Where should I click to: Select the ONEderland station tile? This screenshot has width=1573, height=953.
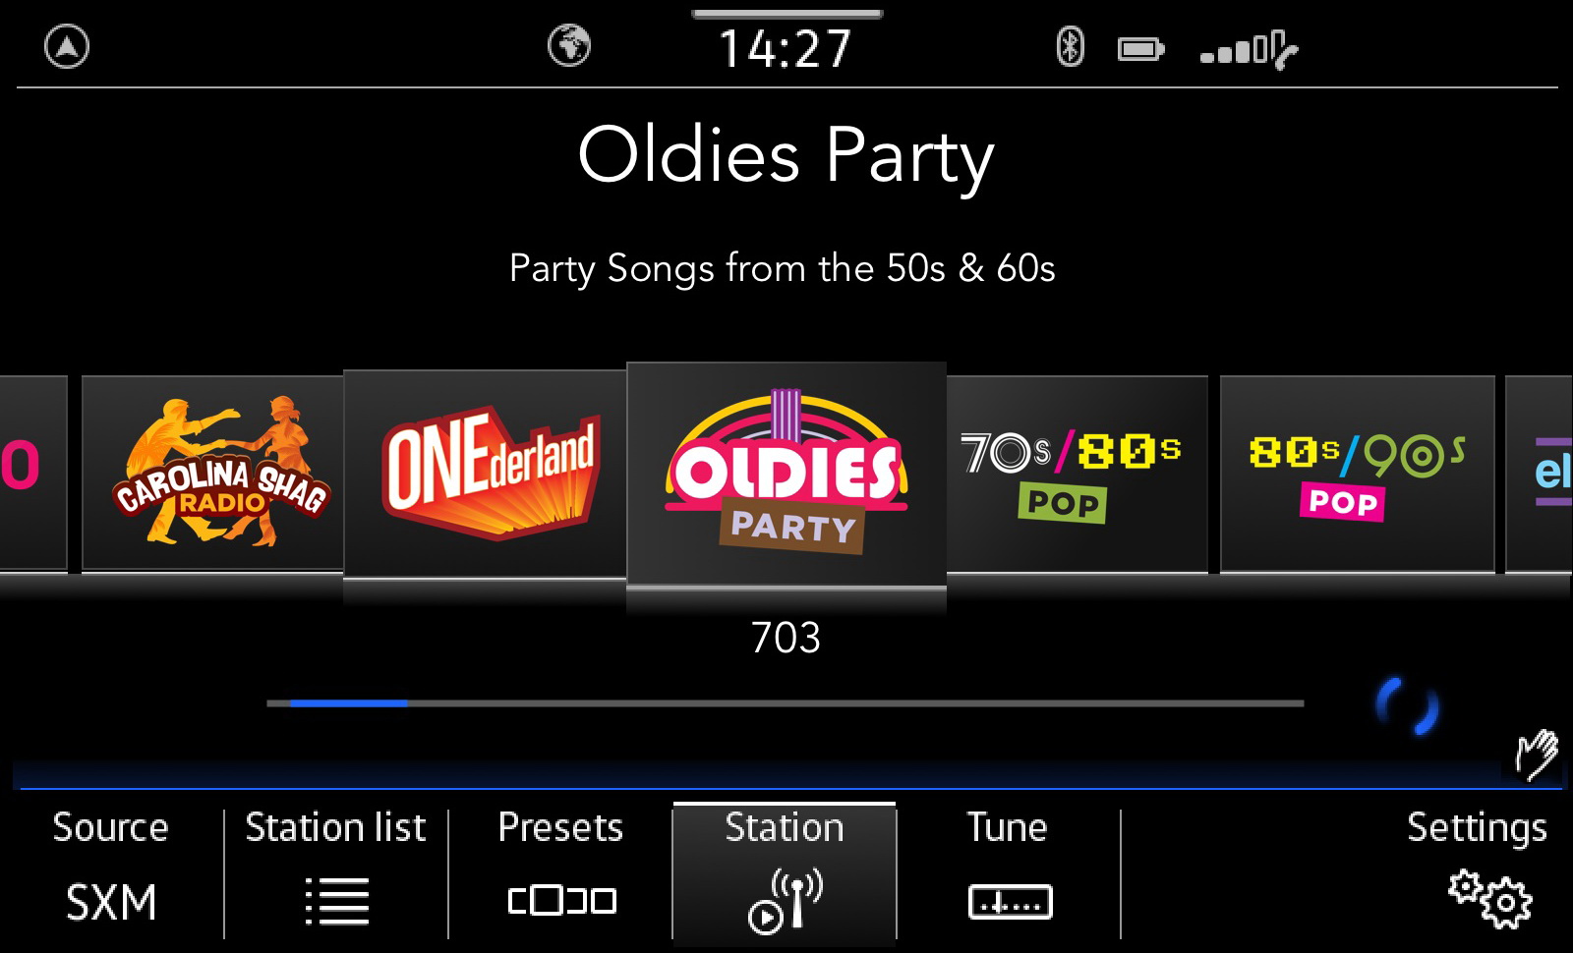tap(485, 474)
